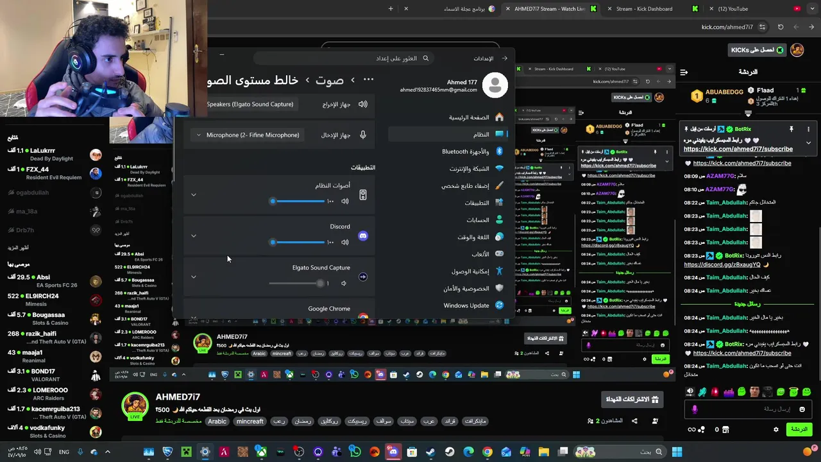The image size is (821, 462).
Task: Expand the Discord mixer row chevron
Action: (194, 236)
